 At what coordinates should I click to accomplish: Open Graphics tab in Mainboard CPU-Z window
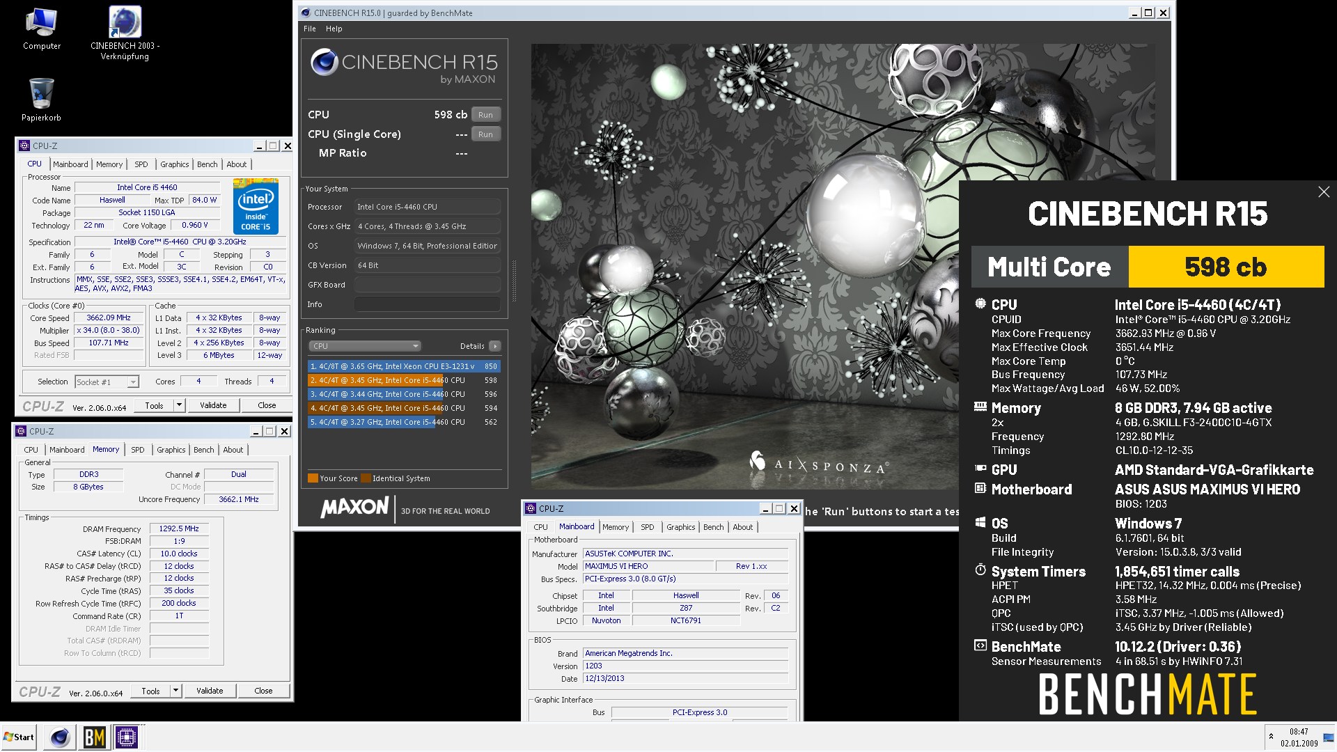coord(680,527)
